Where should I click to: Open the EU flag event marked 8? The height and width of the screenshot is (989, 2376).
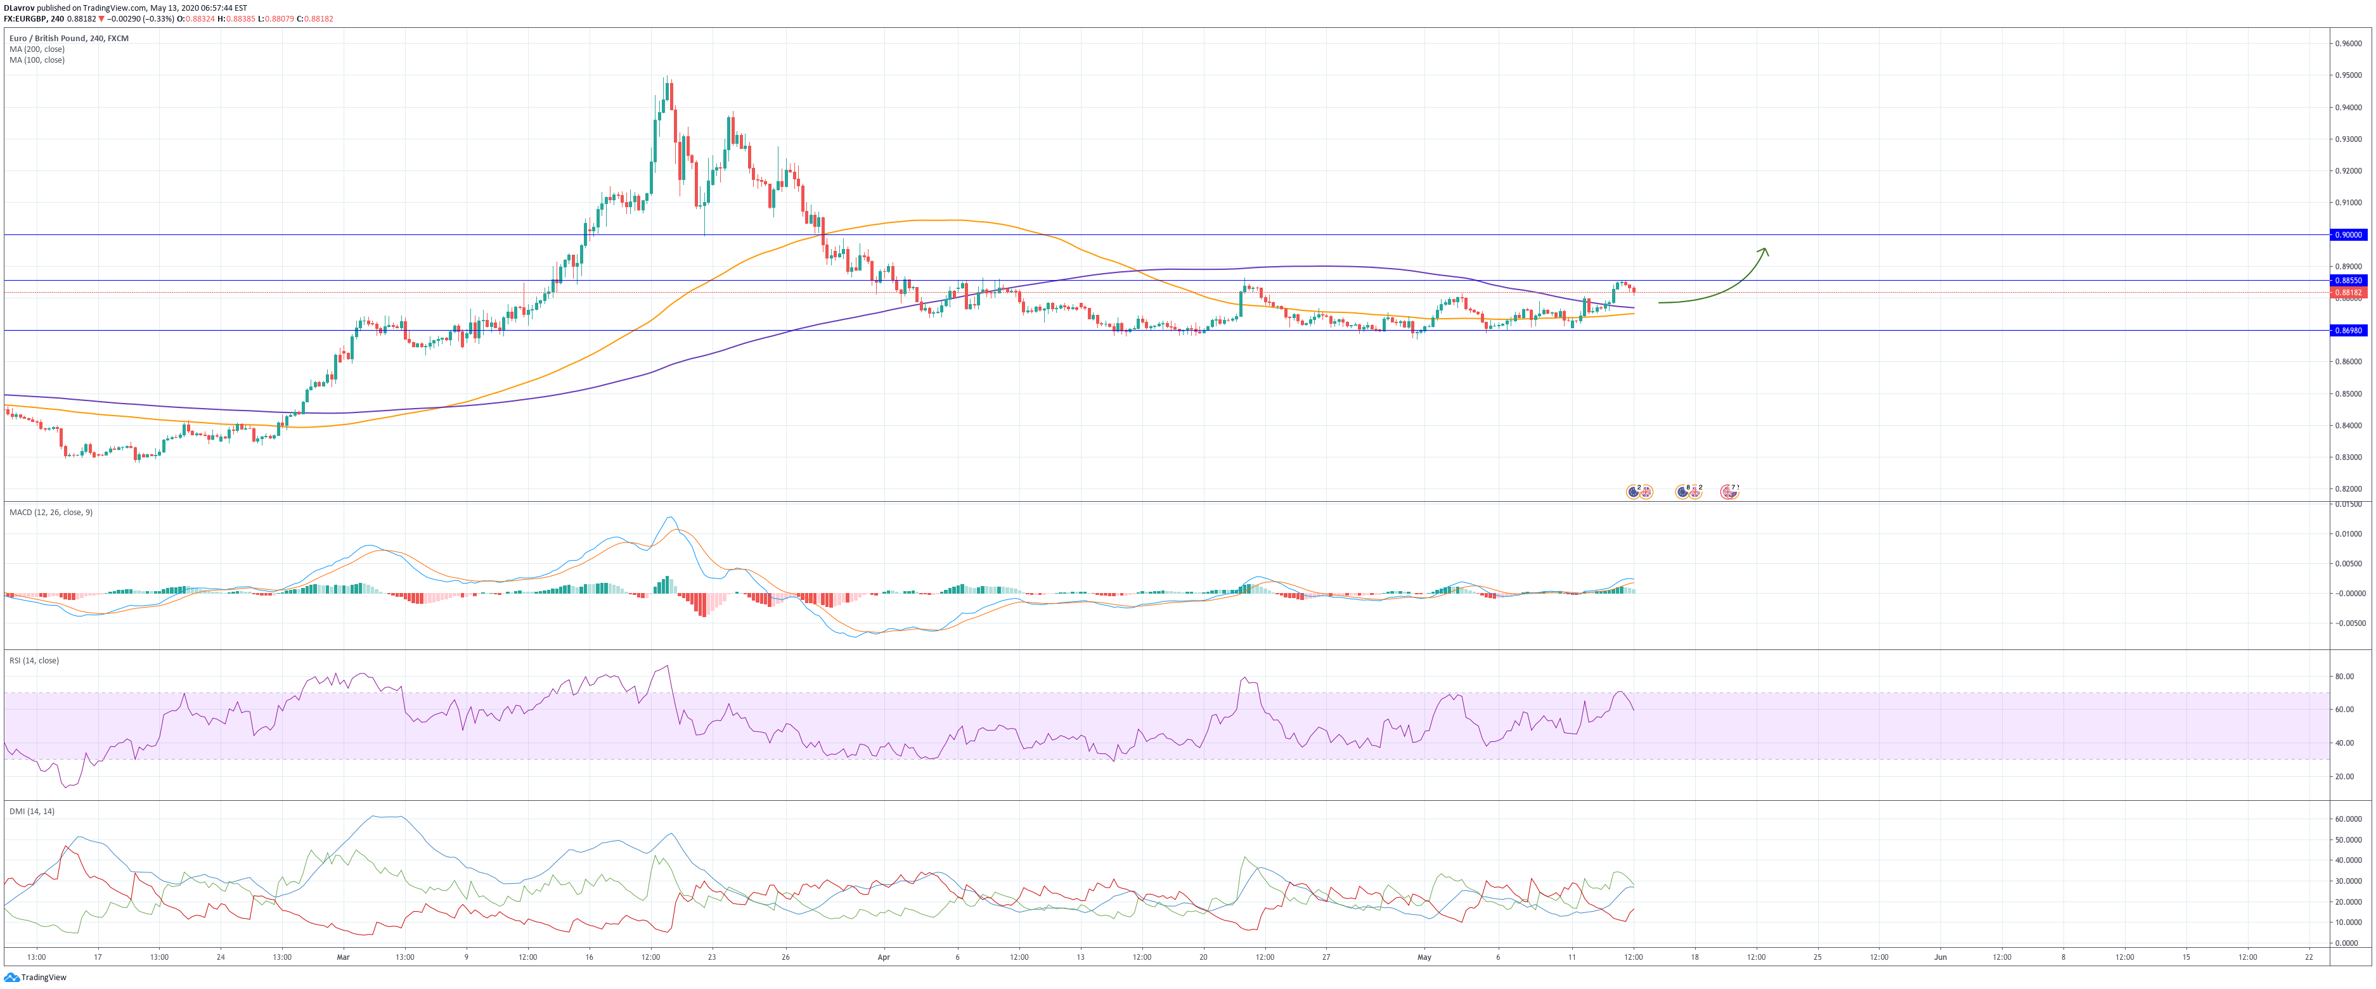(x=1682, y=492)
